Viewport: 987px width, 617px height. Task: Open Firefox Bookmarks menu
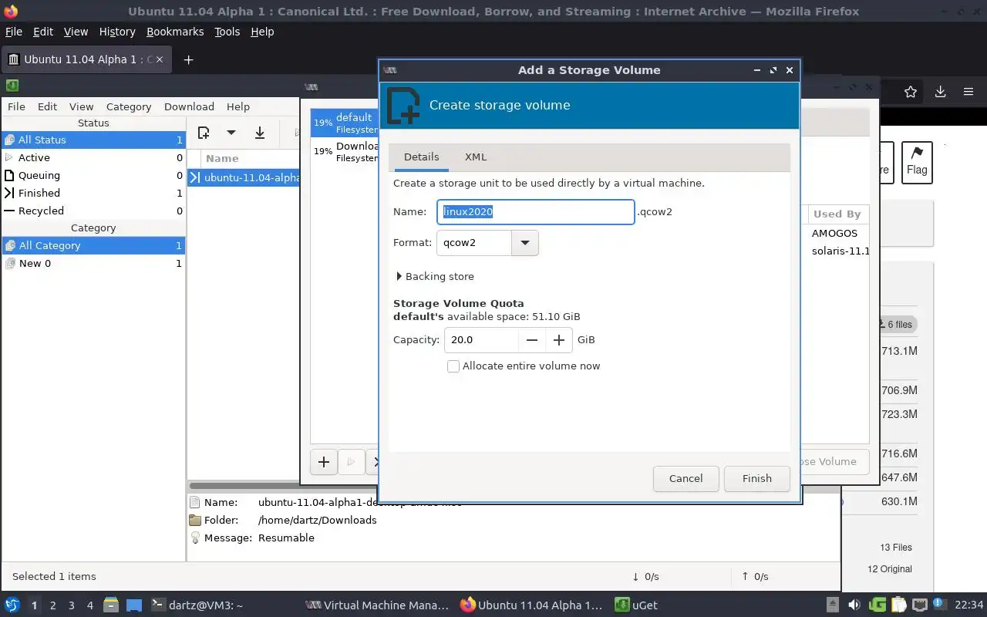175,32
